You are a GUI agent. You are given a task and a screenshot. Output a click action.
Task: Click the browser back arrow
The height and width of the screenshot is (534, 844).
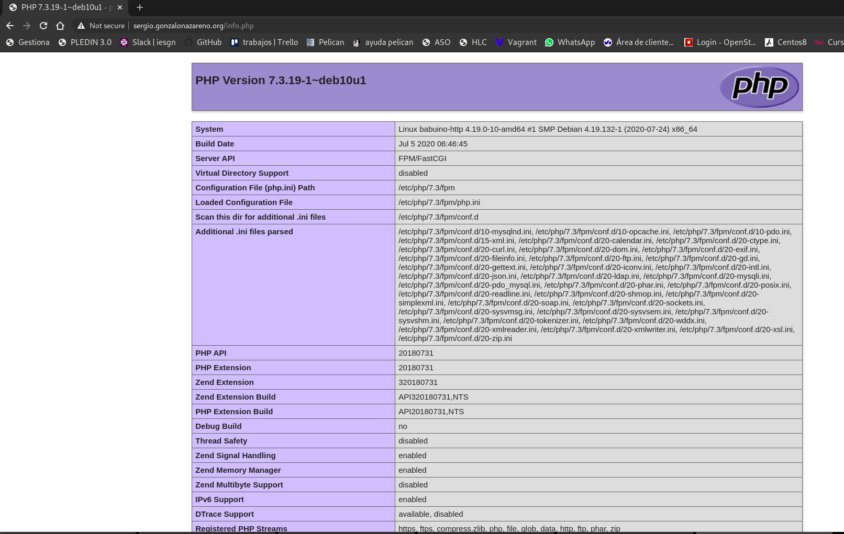point(10,25)
